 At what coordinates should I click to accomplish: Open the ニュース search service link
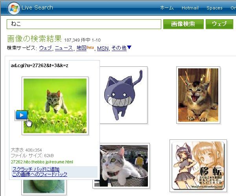point(64,48)
